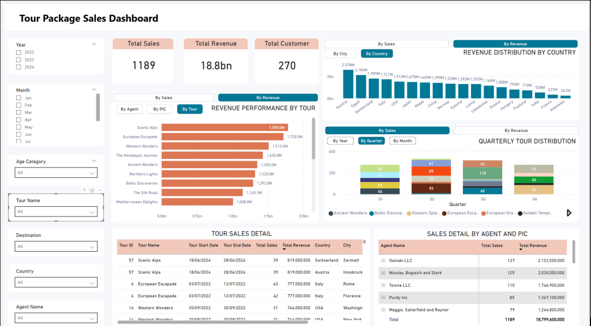Click the Zermatt city cell
This screenshot has height=326, width=591.
coord(351,260)
